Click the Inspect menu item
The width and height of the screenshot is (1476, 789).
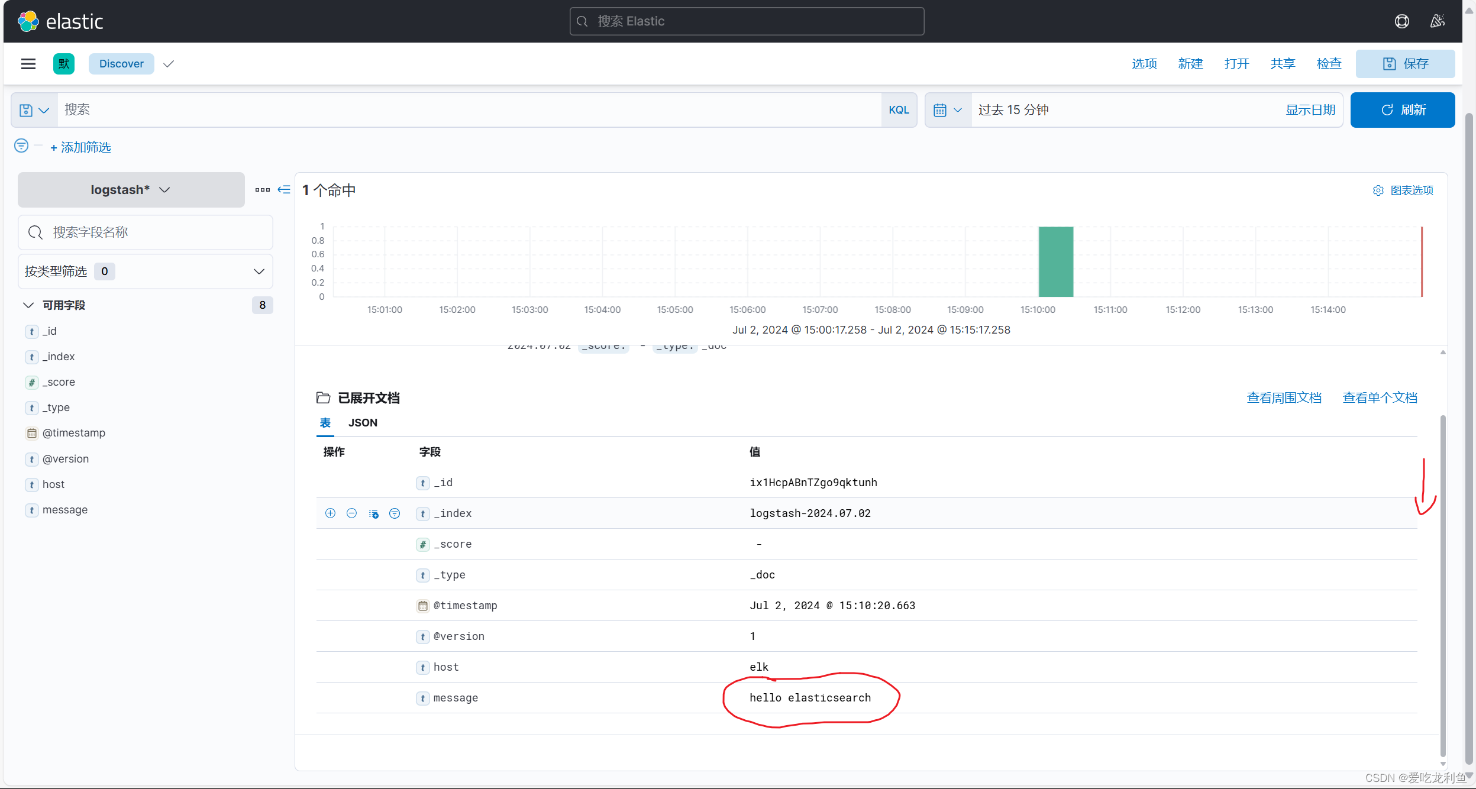point(1329,64)
